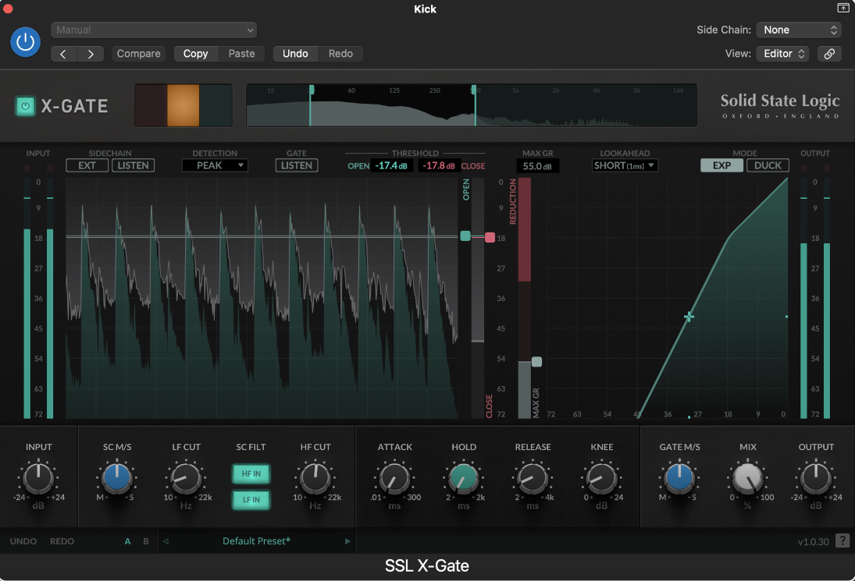Open the Detection PEAK dropdown
The height and width of the screenshot is (581, 855).
[x=215, y=165]
